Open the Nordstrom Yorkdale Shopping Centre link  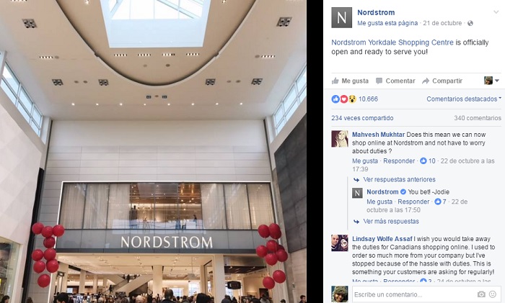coord(392,42)
